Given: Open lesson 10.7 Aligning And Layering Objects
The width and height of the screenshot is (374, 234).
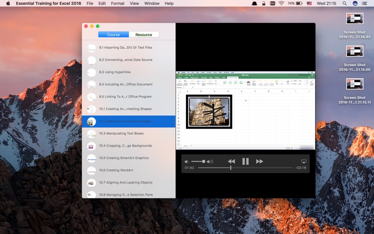Looking at the screenshot, I should (129, 183).
